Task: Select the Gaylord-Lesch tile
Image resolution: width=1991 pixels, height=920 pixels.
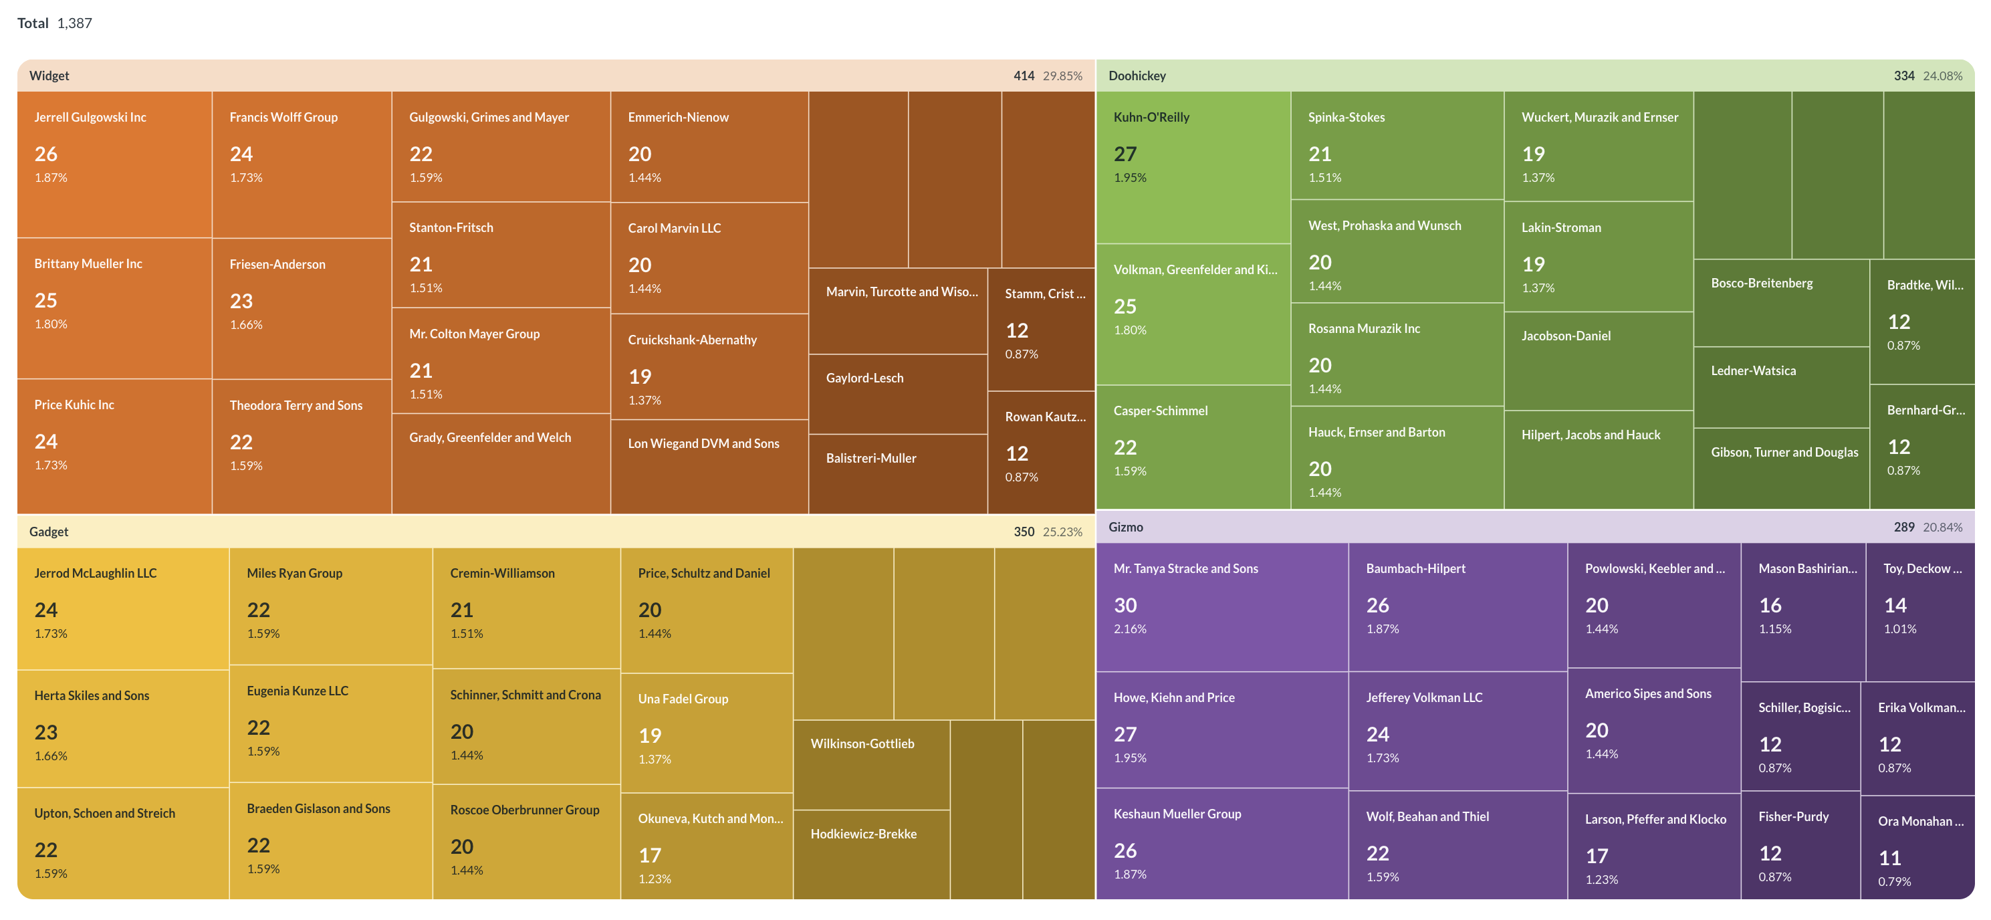Action: 898,394
